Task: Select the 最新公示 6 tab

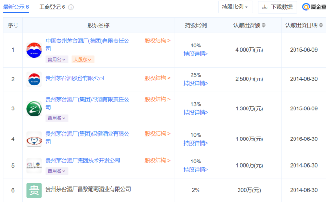Action: (16, 8)
